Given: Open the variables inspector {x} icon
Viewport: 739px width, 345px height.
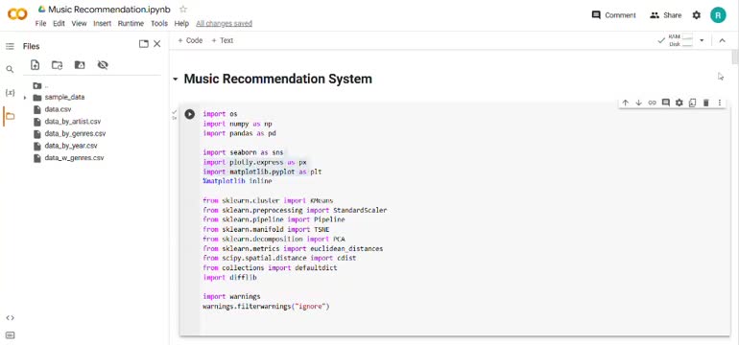Looking at the screenshot, I should tap(10, 93).
